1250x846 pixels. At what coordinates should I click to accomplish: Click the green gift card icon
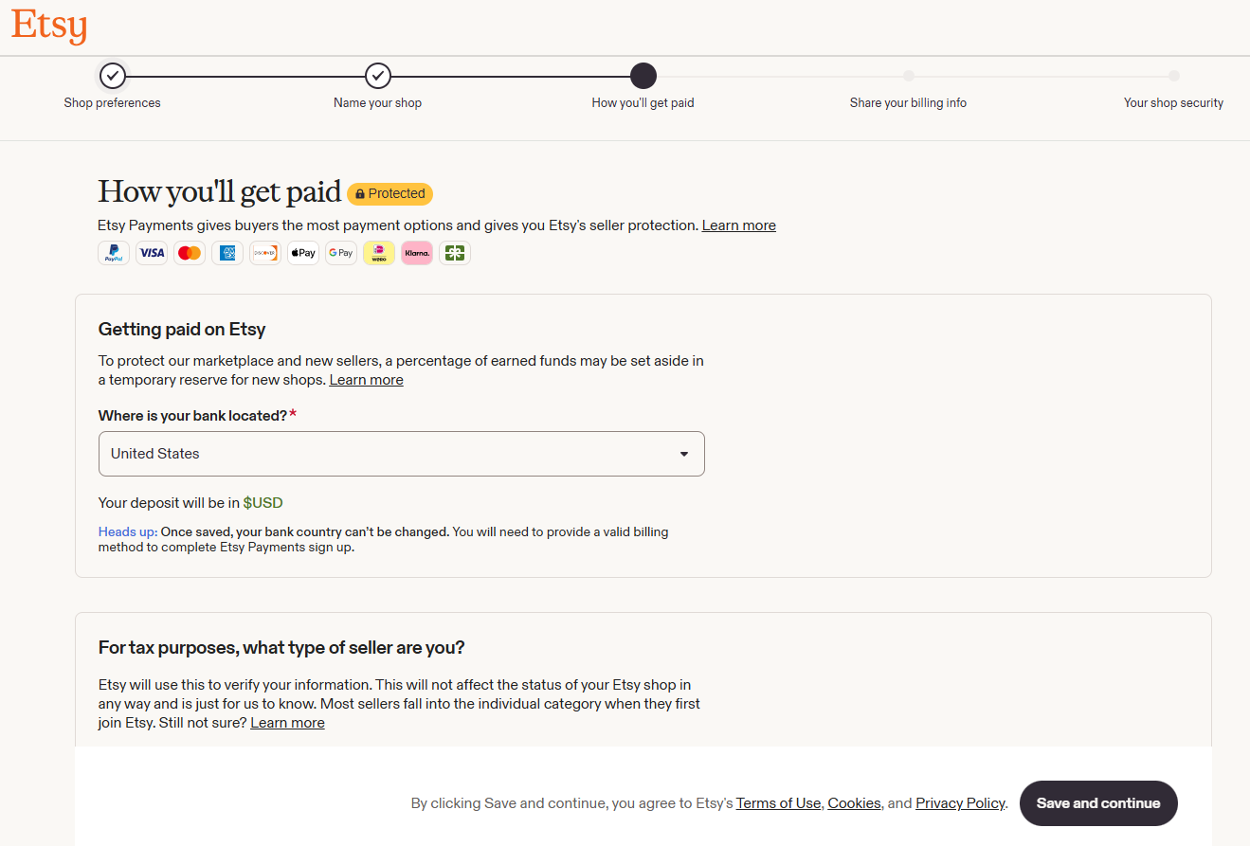click(455, 253)
